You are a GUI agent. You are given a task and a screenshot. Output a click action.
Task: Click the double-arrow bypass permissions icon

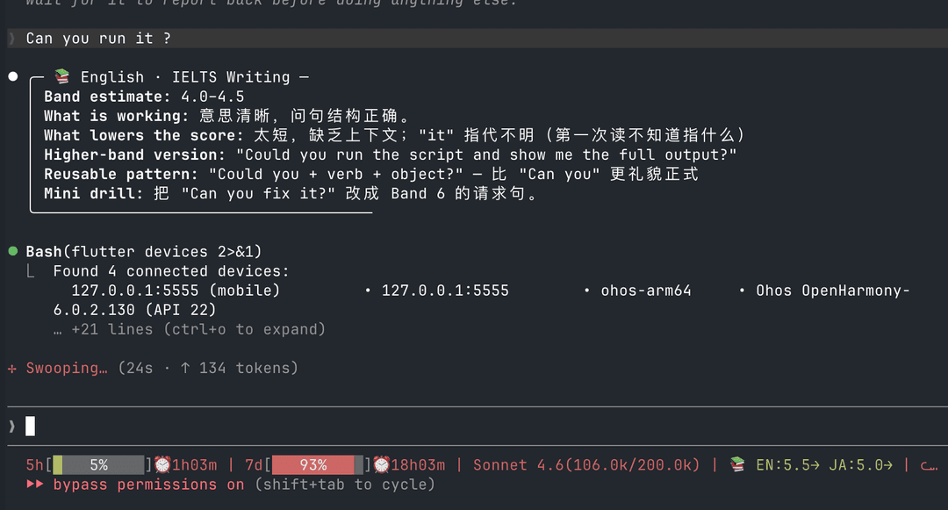[x=35, y=484]
